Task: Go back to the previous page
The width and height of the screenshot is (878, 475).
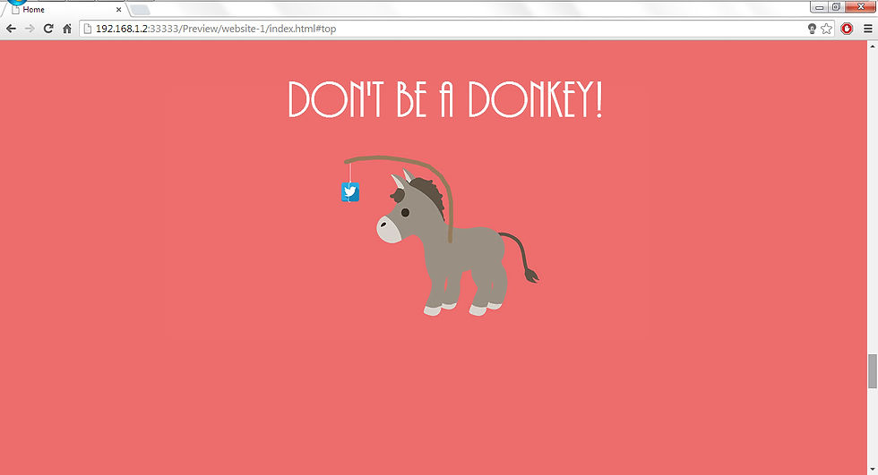Action: (x=11, y=29)
